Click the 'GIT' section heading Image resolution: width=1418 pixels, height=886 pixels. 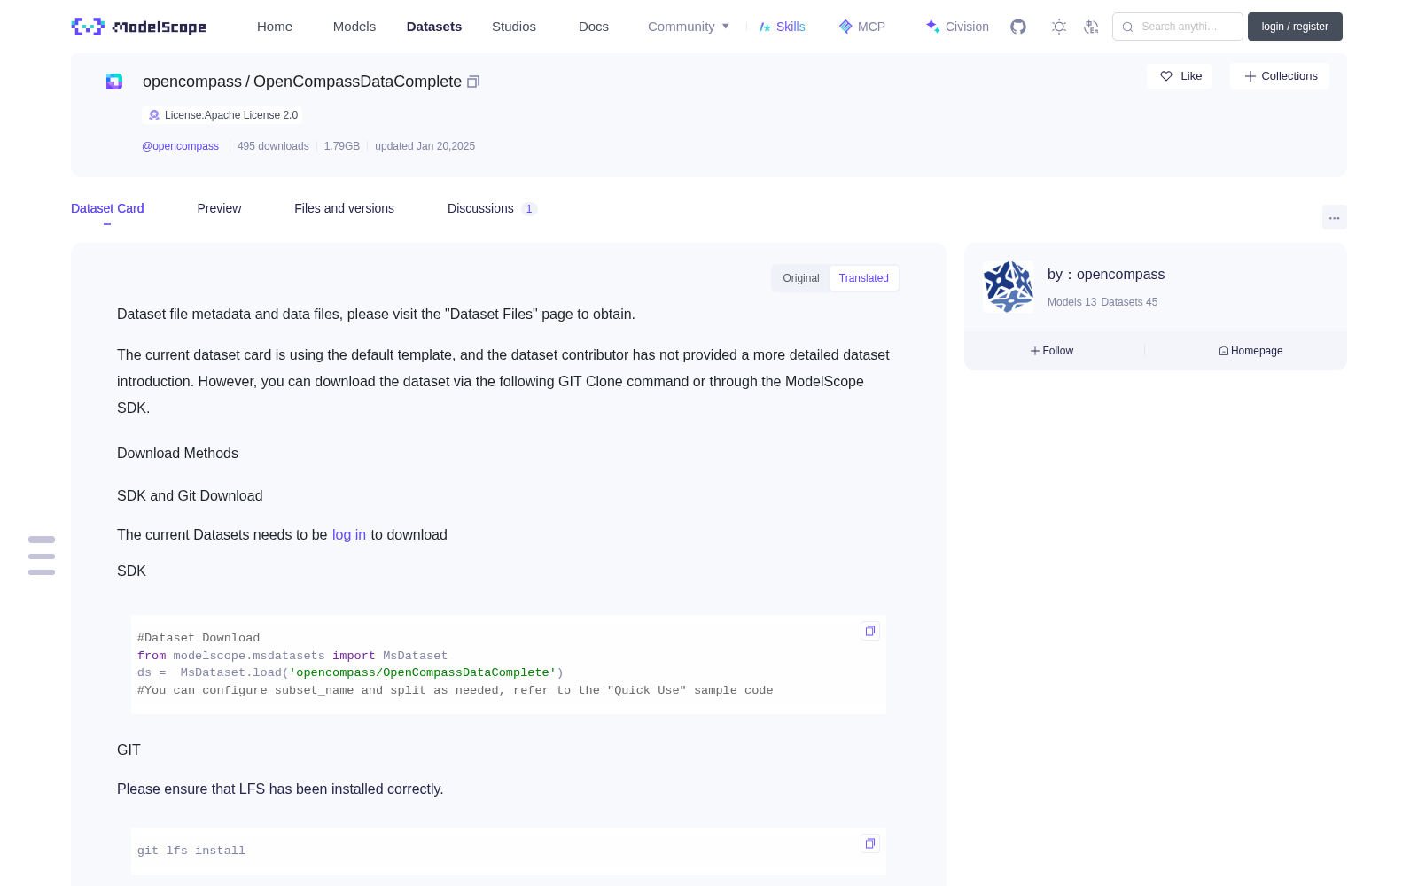129,750
